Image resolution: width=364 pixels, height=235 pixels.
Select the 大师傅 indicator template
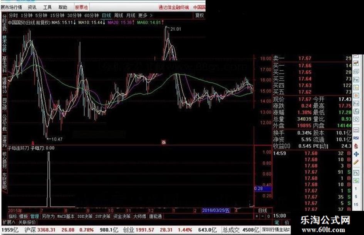click(140, 216)
